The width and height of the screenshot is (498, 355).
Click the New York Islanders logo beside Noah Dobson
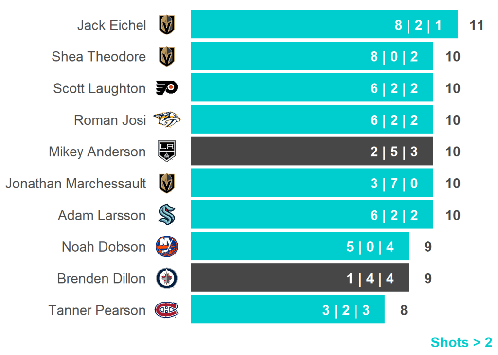point(167,247)
